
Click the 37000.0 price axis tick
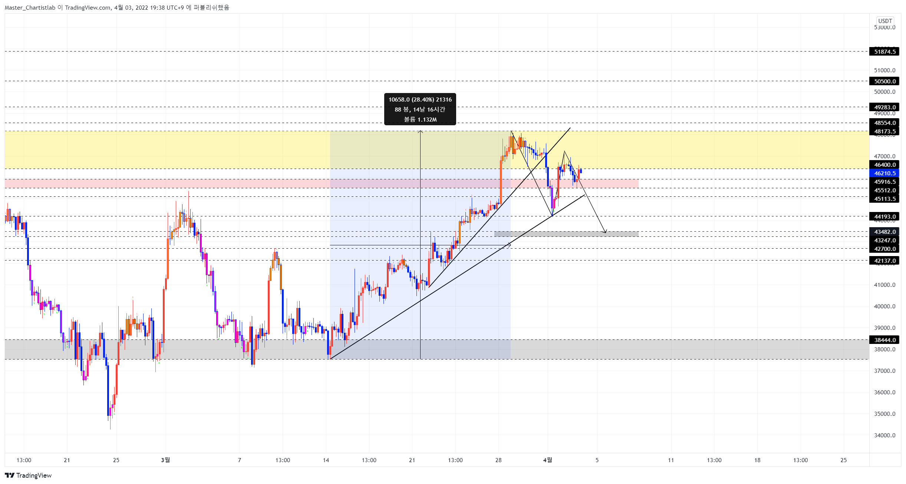884,371
